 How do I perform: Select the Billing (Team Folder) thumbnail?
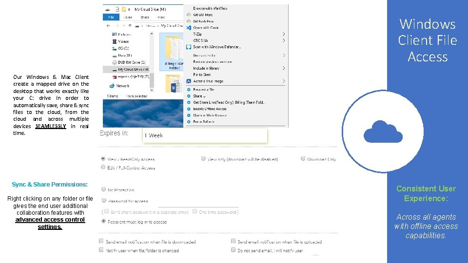pos(172,52)
